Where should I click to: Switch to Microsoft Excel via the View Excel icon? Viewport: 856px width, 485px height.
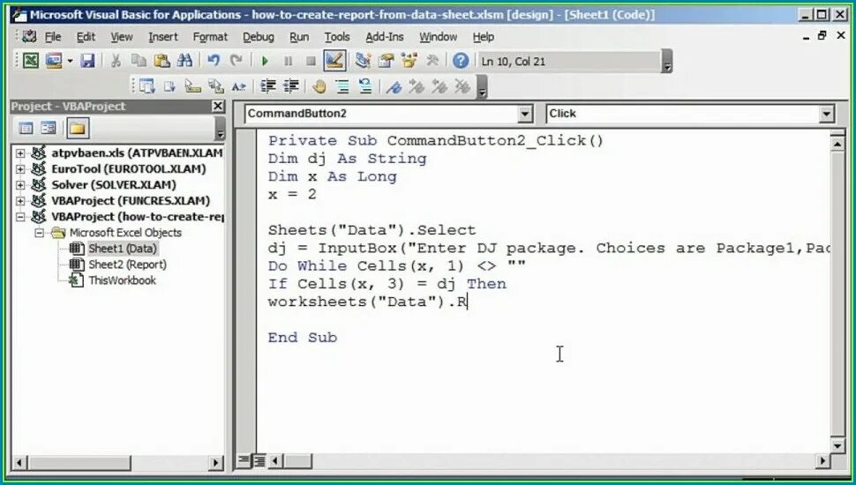coord(31,61)
